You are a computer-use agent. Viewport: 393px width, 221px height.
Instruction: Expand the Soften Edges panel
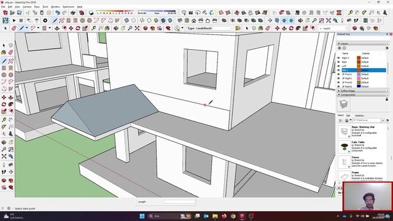[363, 91]
